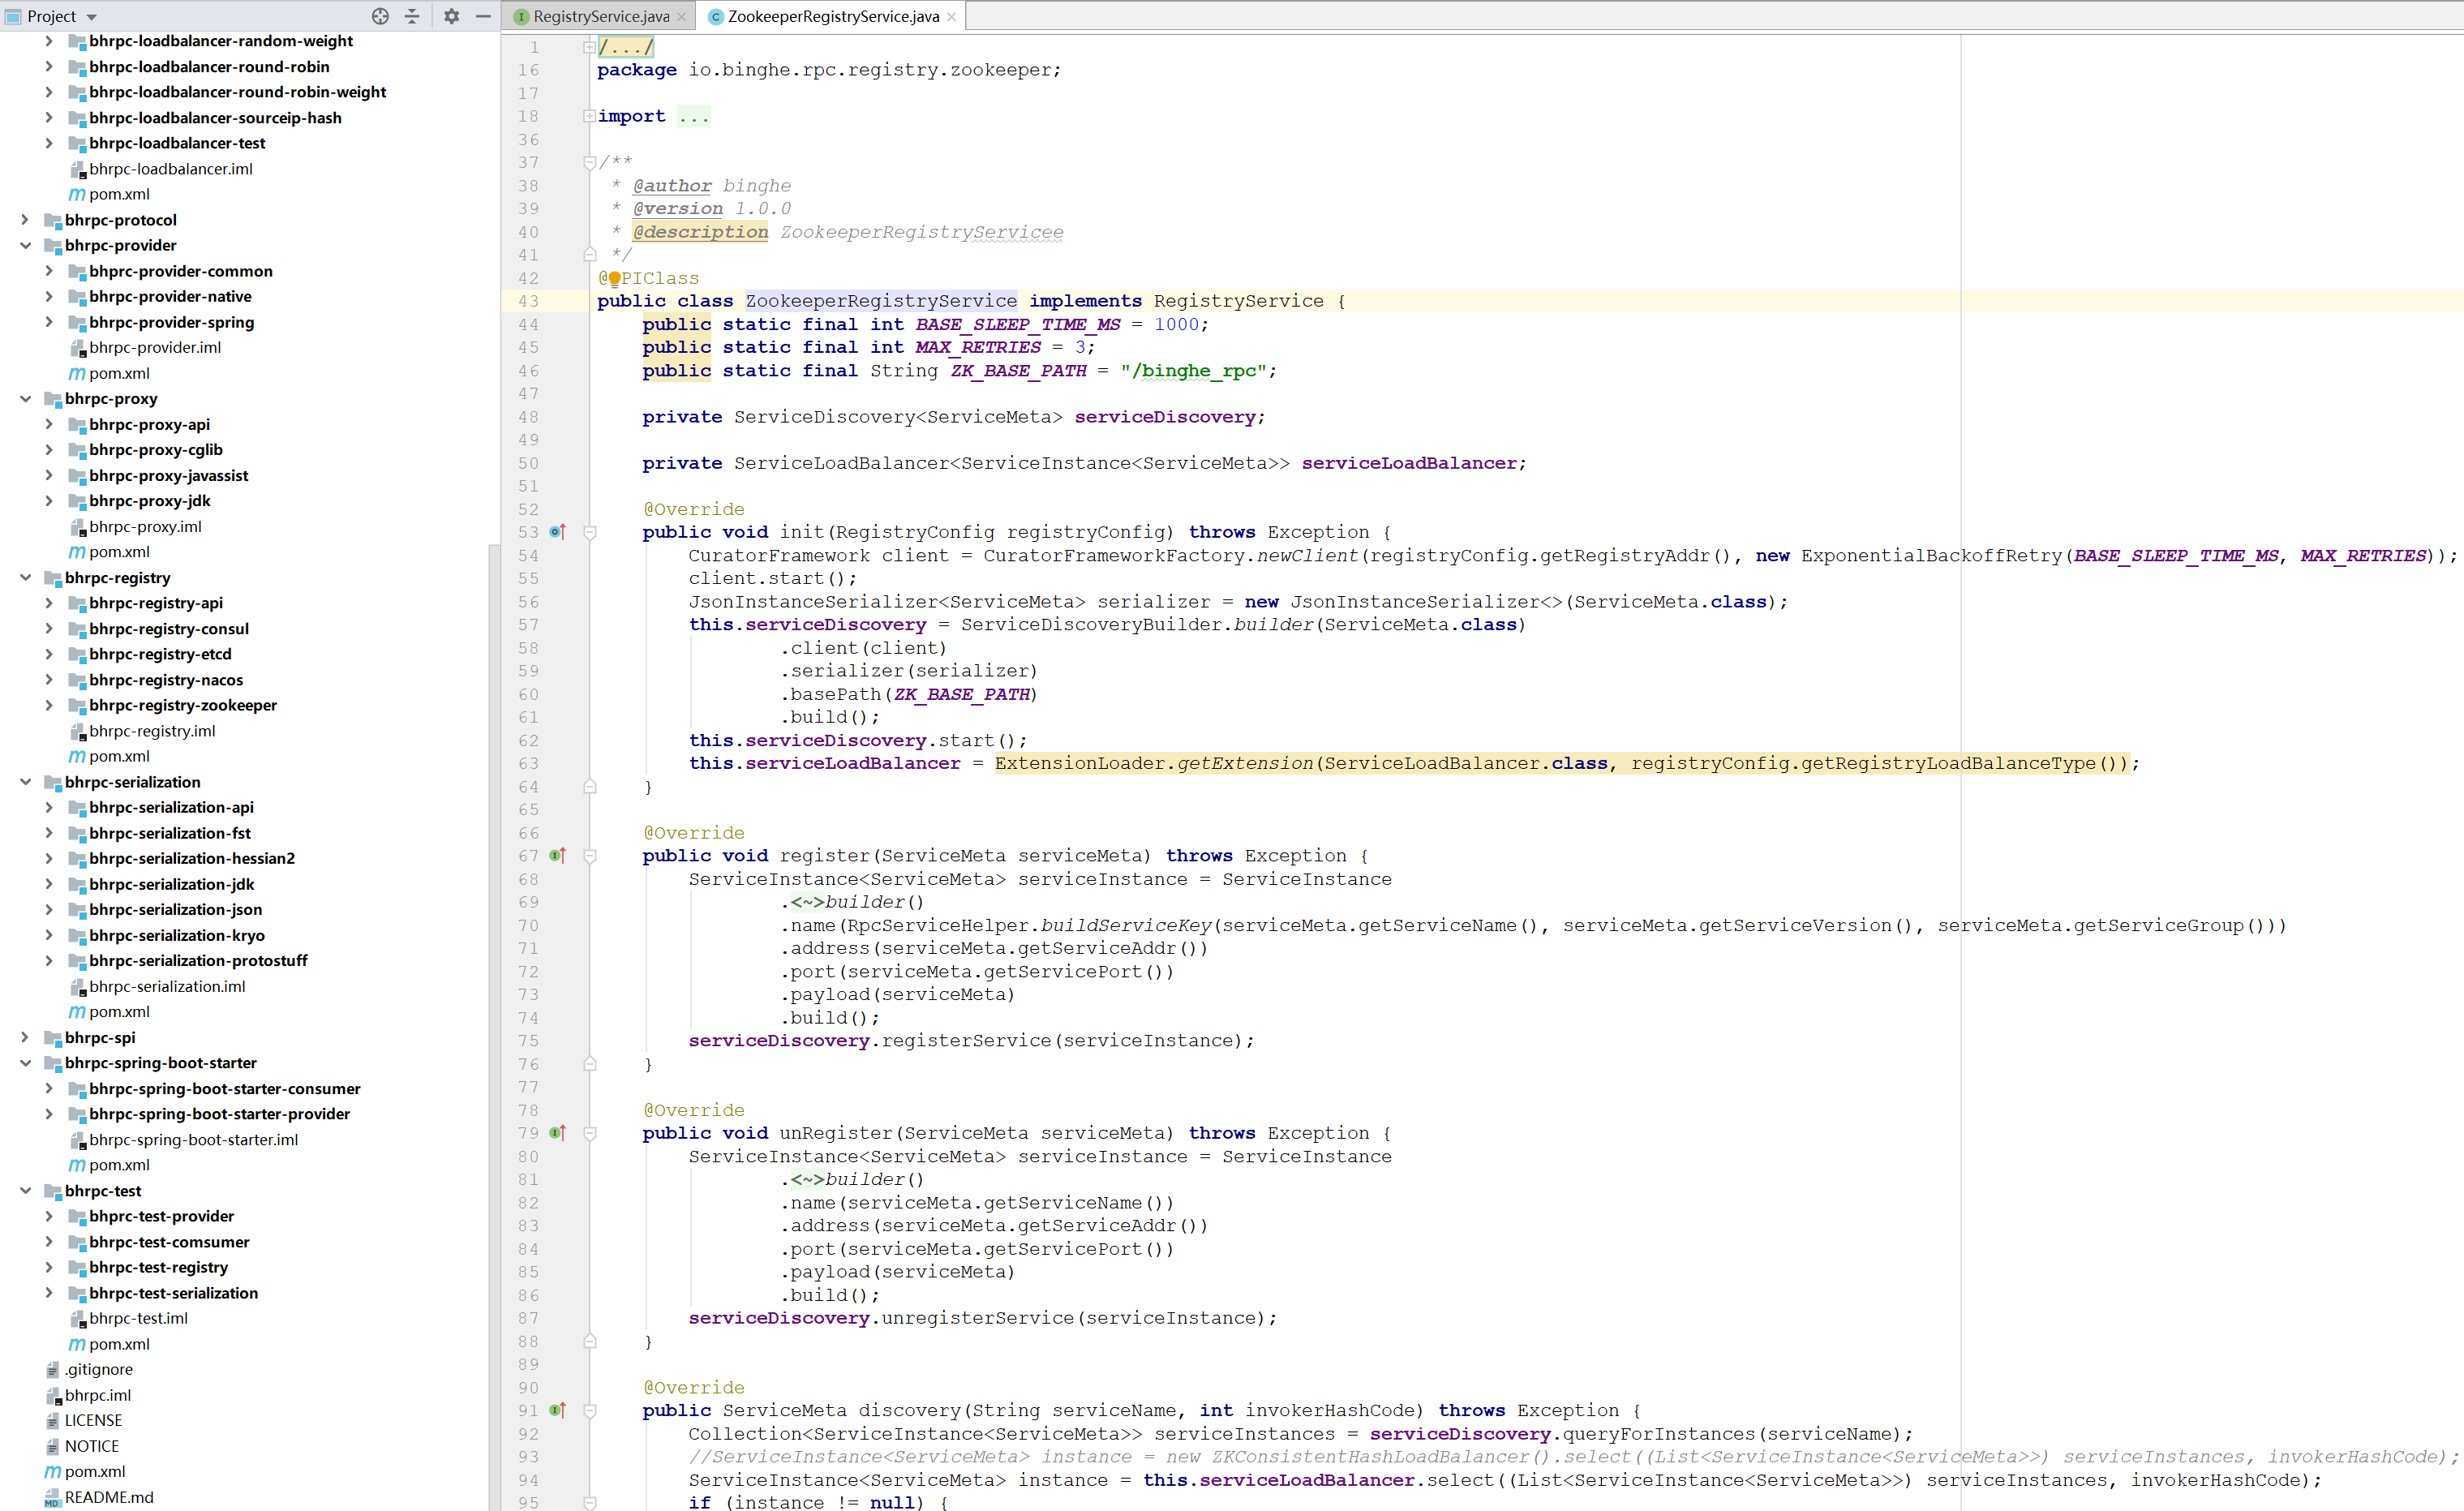
Task: Open Project panel settings gear
Action: tap(452, 16)
